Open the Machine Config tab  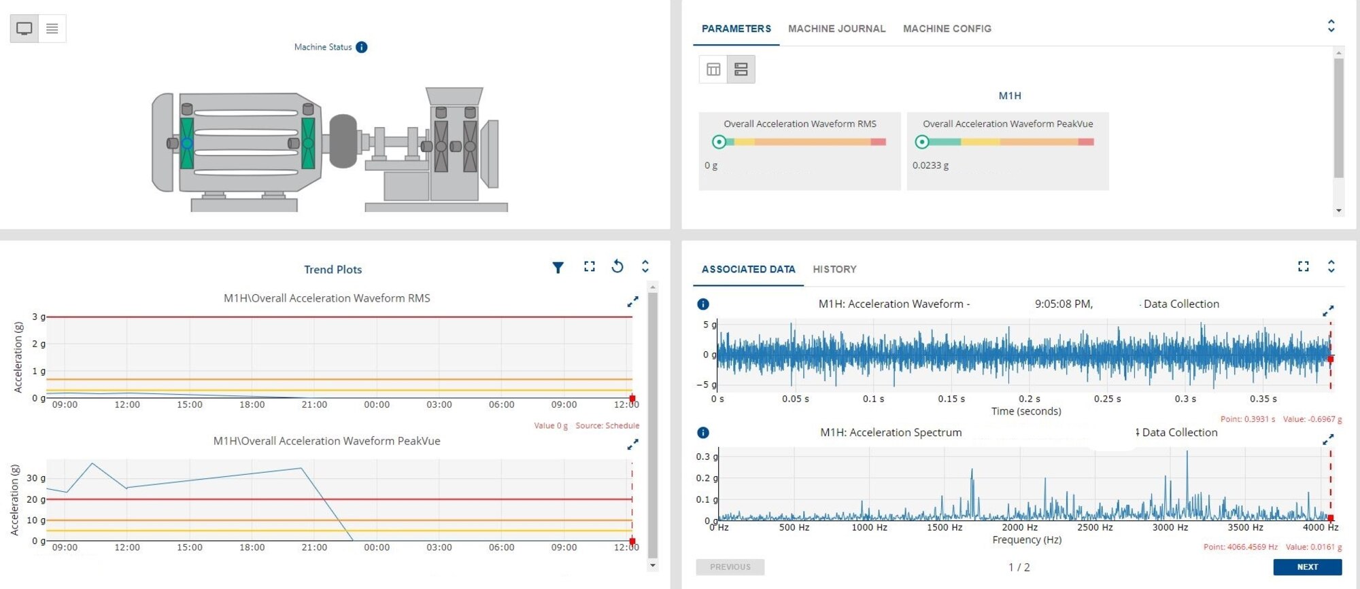point(947,29)
